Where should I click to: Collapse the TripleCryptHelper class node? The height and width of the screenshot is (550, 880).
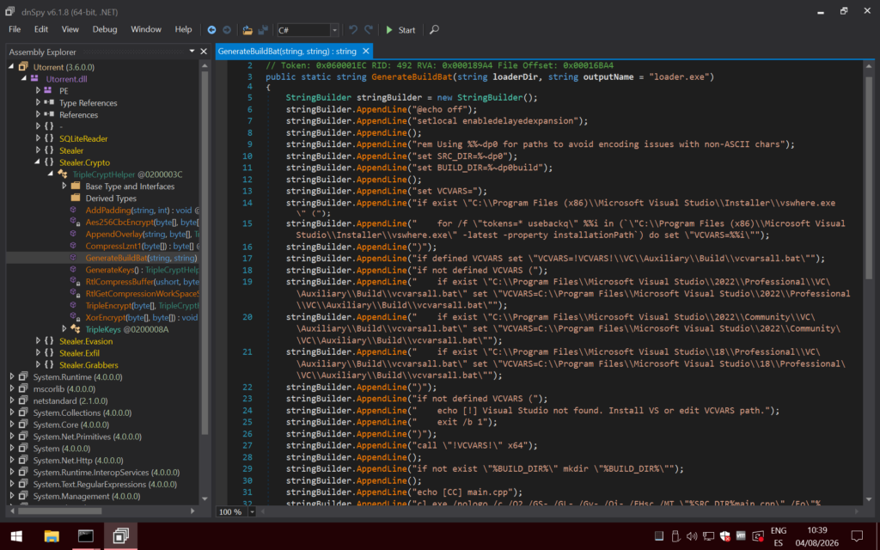[51, 174]
